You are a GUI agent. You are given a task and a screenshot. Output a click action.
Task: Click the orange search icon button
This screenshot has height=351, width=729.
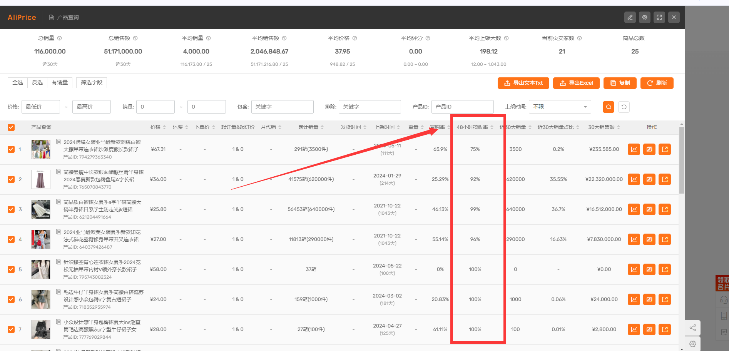[x=609, y=107]
